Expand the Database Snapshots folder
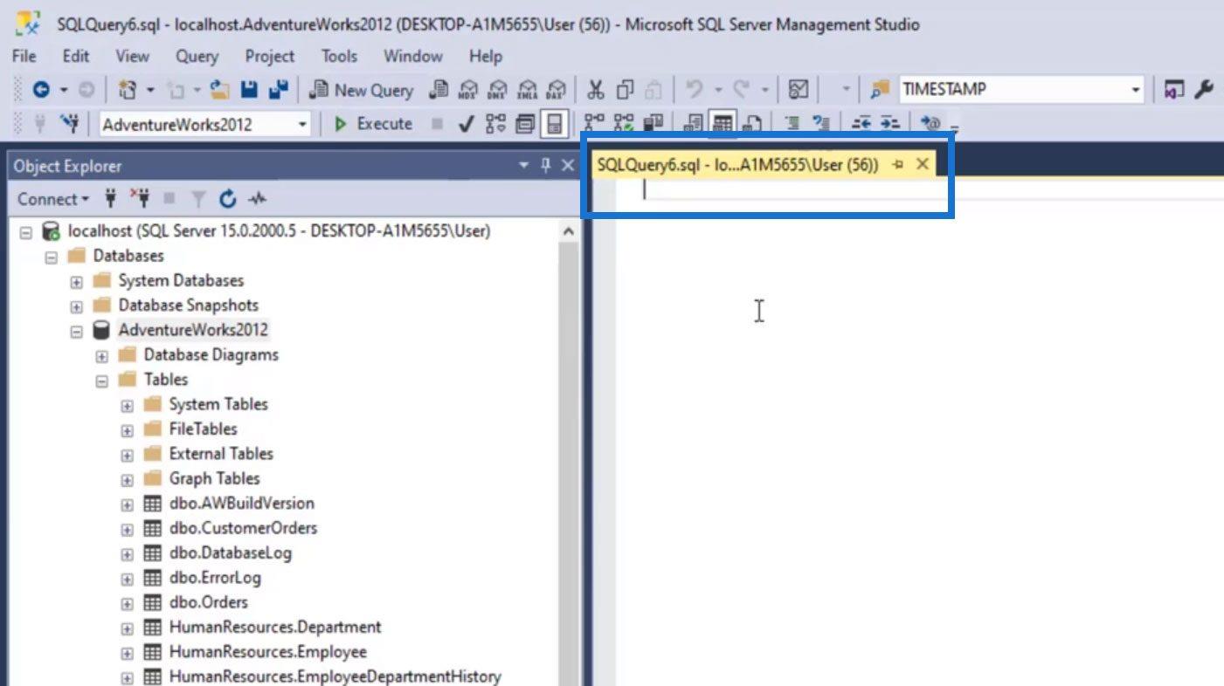 click(x=76, y=306)
